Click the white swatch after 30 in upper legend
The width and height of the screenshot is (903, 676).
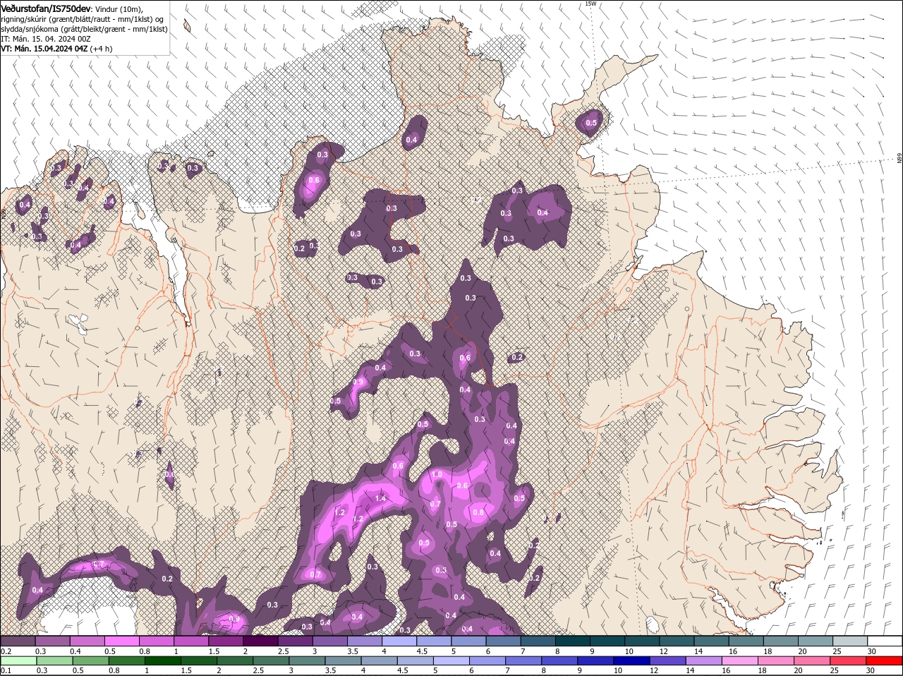coord(885,641)
